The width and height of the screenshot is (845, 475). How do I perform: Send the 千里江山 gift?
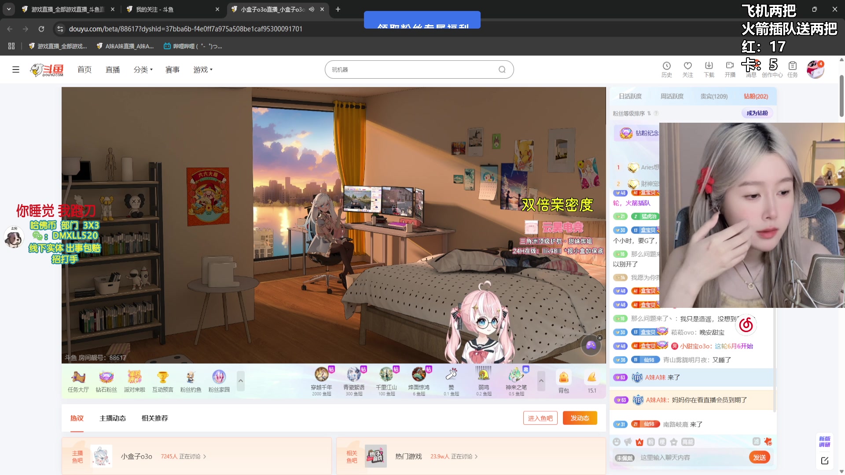[386, 381]
